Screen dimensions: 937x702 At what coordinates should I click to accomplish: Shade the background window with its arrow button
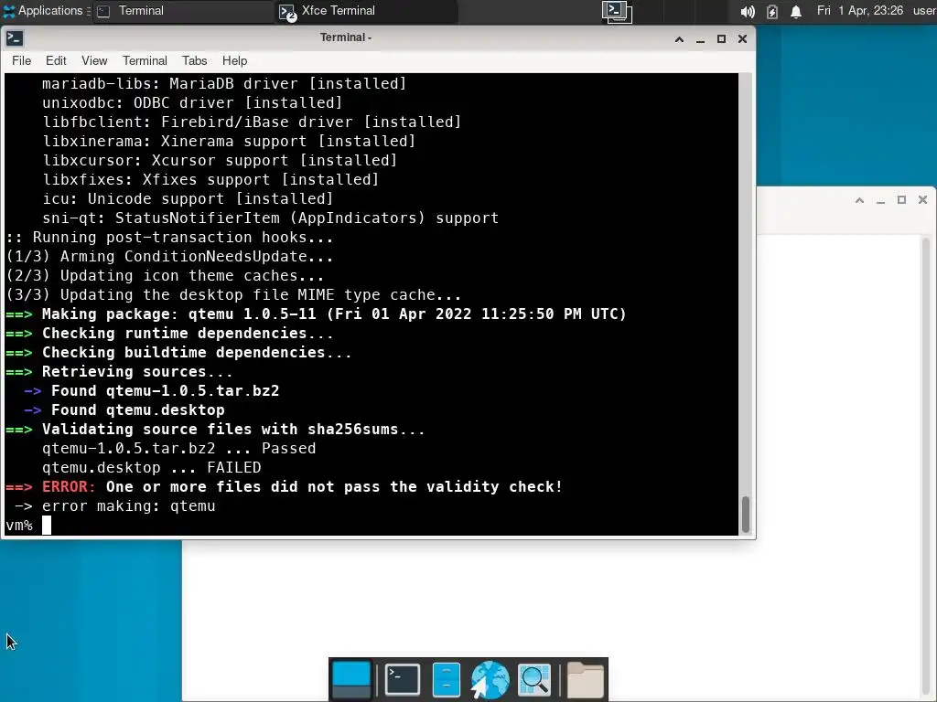(859, 200)
